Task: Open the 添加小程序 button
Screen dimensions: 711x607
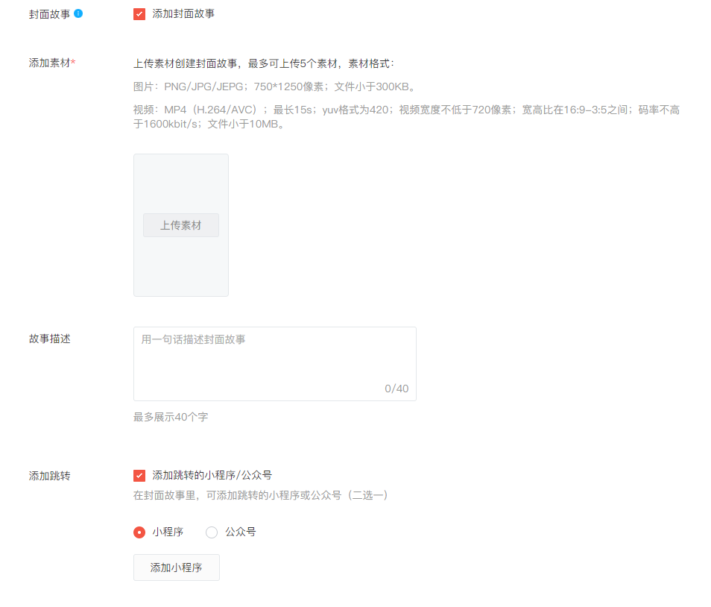Action: click(177, 567)
